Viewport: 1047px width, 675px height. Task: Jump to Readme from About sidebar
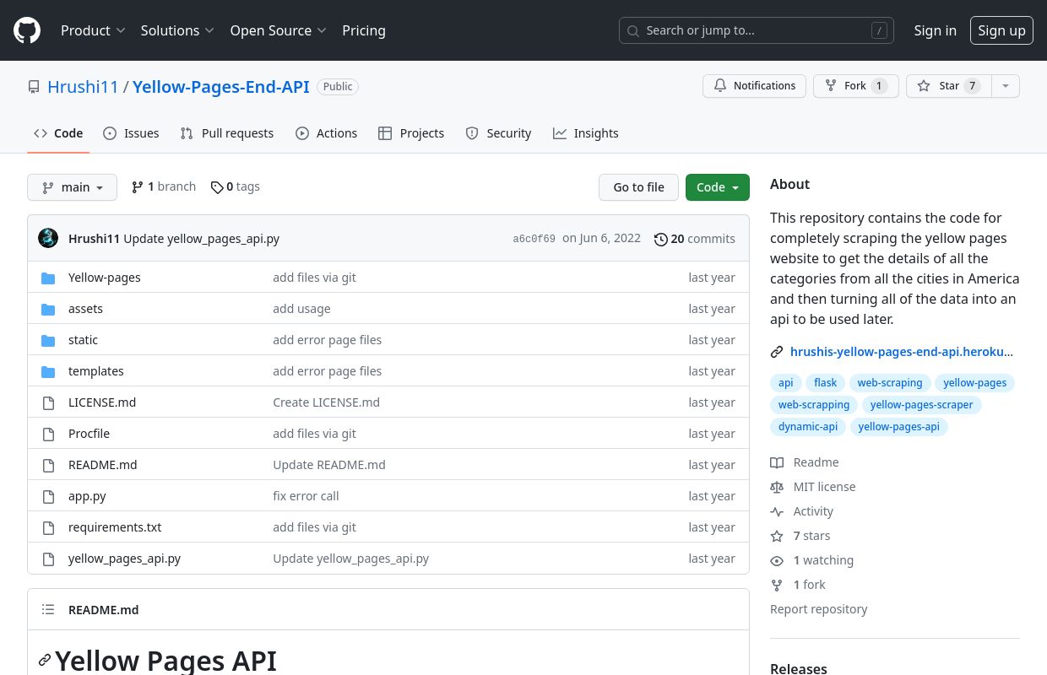click(x=805, y=462)
